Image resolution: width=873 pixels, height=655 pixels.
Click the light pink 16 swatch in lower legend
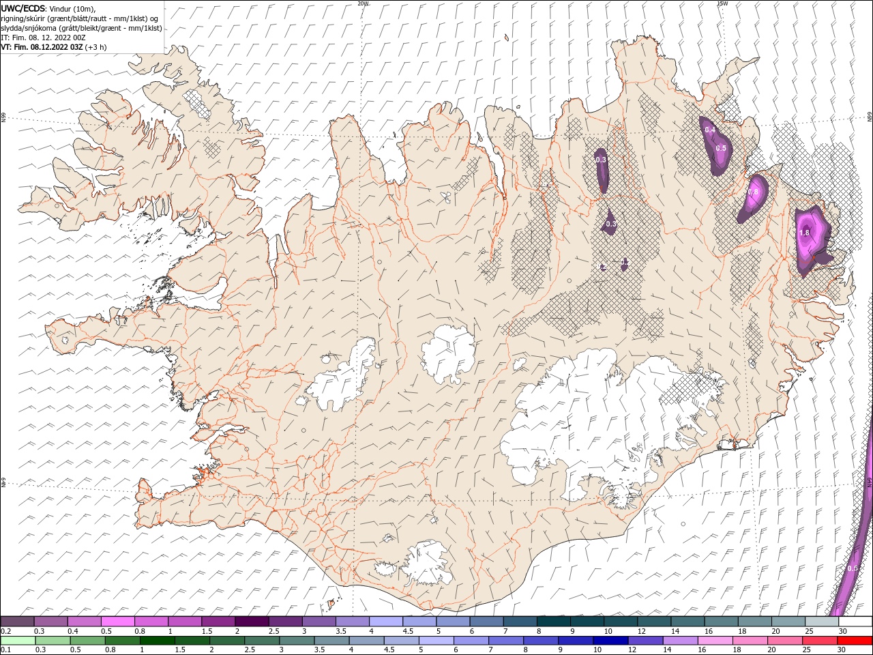pos(714,640)
